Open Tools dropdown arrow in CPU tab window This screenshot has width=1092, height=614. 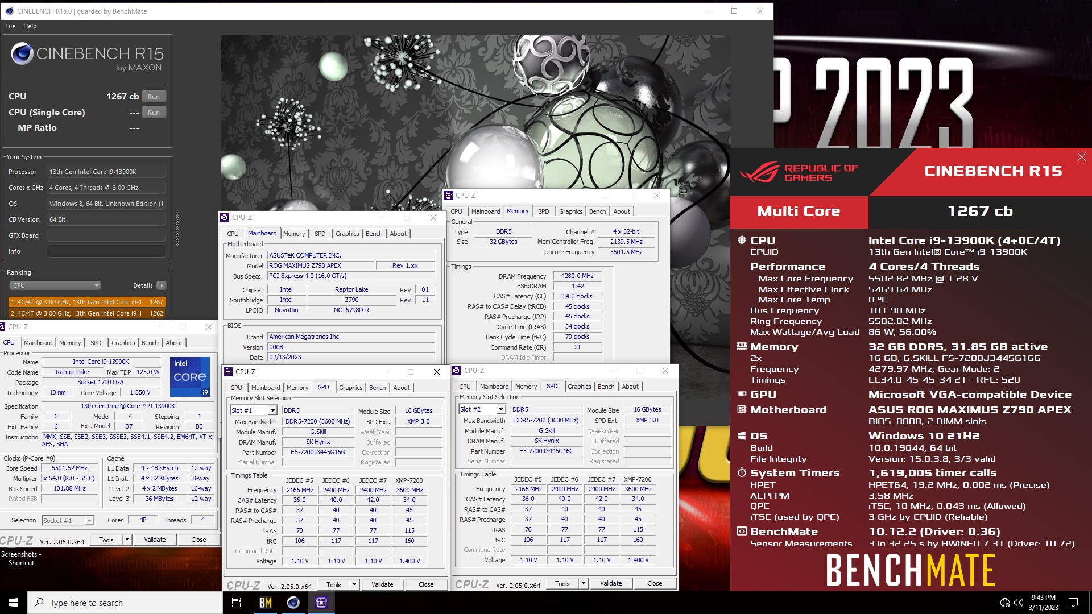pos(127,540)
